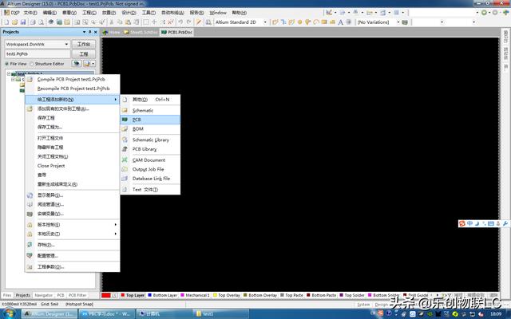The height and width of the screenshot is (319, 511).
Task: Click the 工作台 button
Action: click(83, 44)
